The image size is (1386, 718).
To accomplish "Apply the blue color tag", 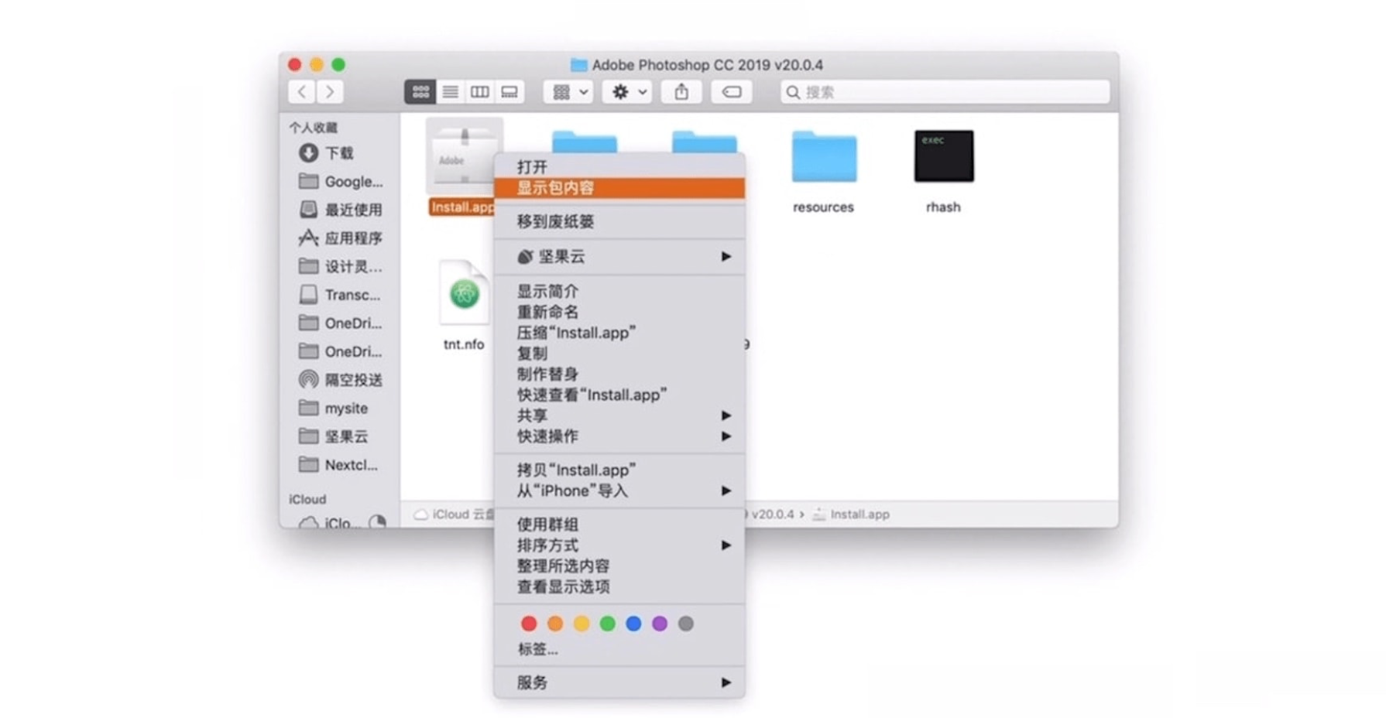I will (633, 624).
